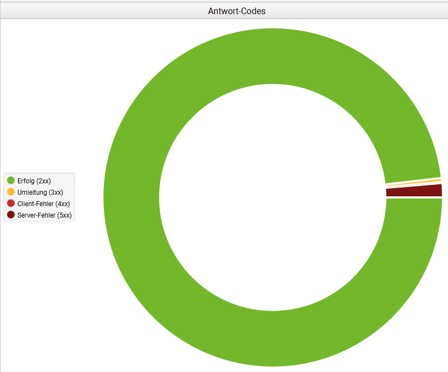Click the green Erfolg (2xx) legend dot
The width and height of the screenshot is (448, 372).
pos(11,181)
